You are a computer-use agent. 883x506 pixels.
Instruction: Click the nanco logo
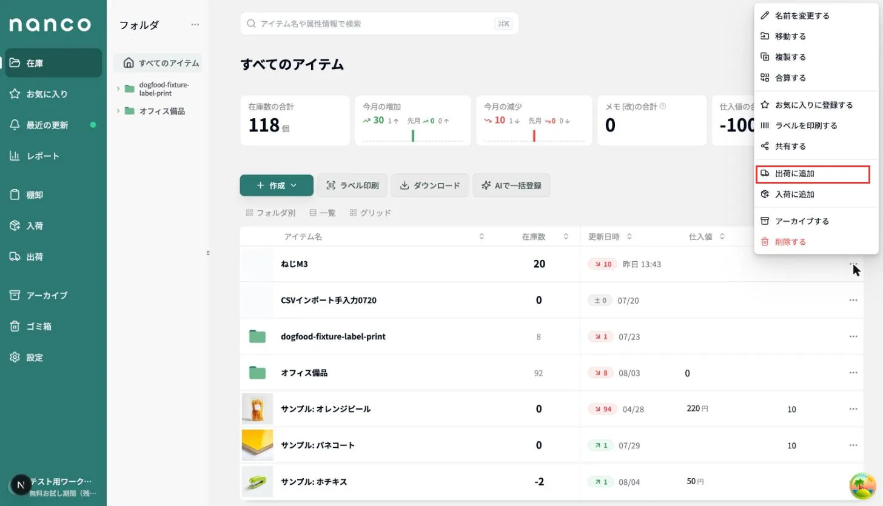click(50, 25)
